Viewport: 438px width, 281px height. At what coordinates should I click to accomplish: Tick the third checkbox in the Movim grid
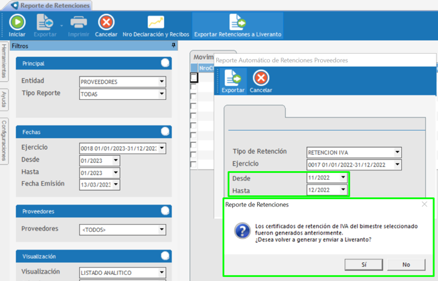point(194,97)
